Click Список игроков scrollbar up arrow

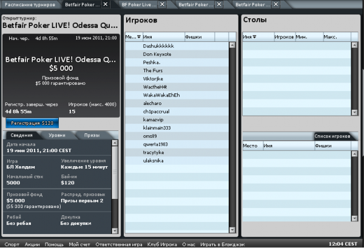[354, 153]
